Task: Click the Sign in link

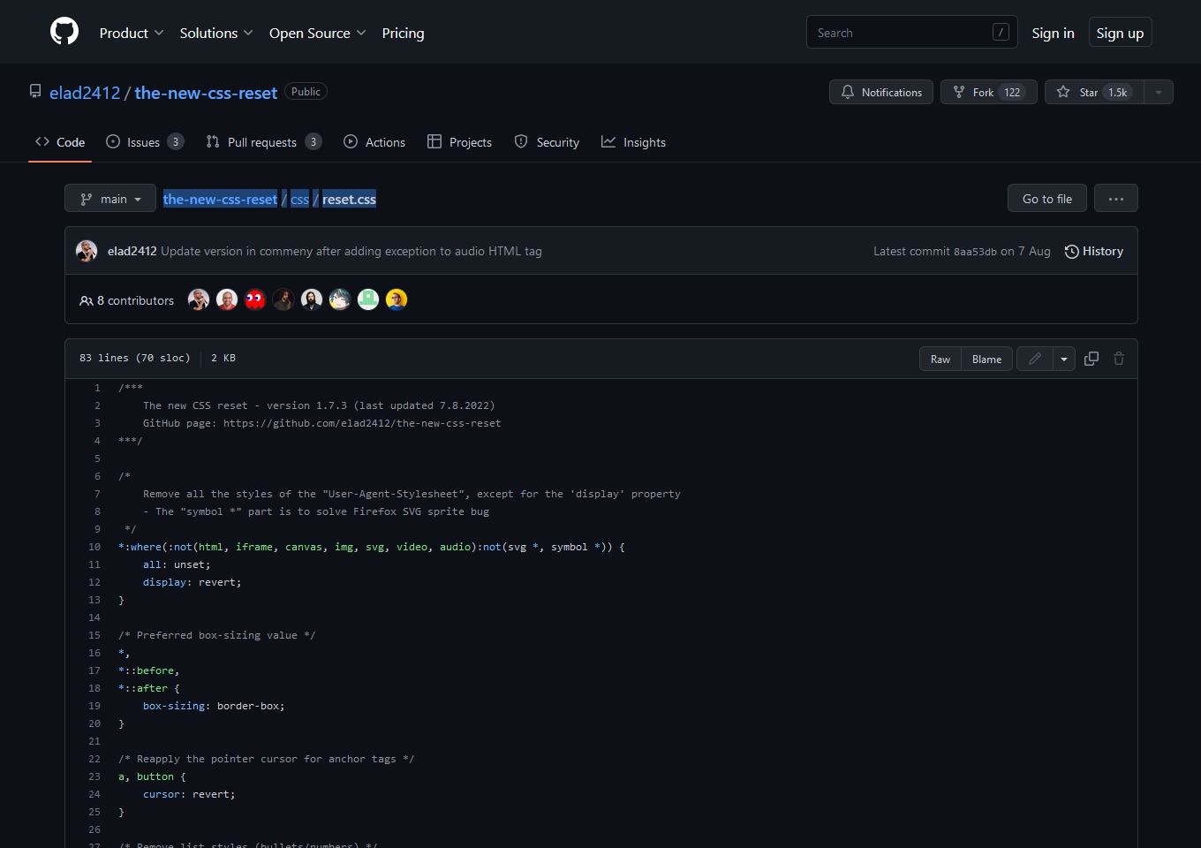Action: point(1053,33)
